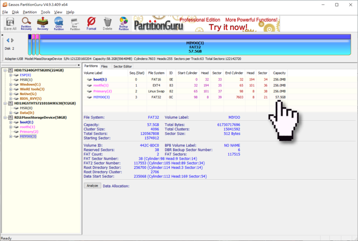Close the disk tree side panel
This screenshot has height=241, width=358.
[x=79, y=65]
